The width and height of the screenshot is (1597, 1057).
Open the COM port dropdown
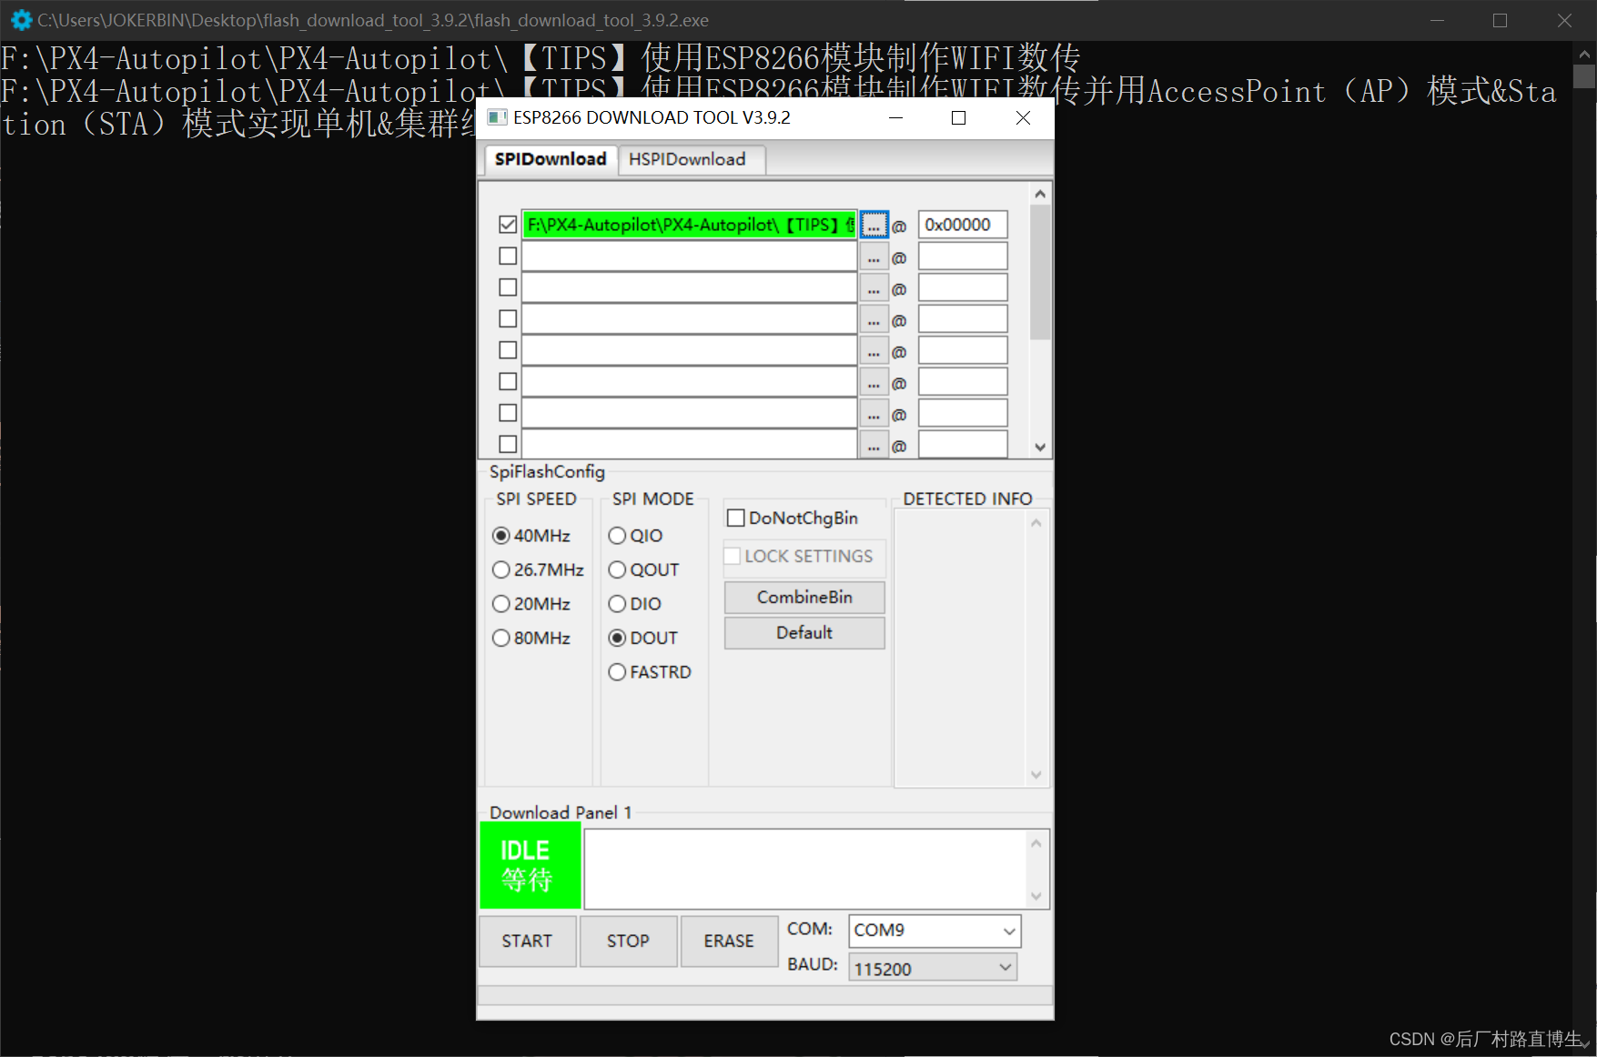point(1007,931)
